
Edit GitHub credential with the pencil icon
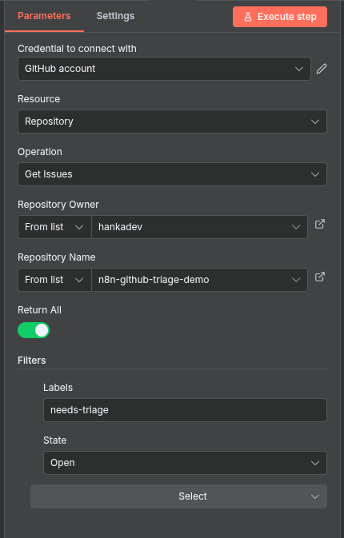[322, 69]
